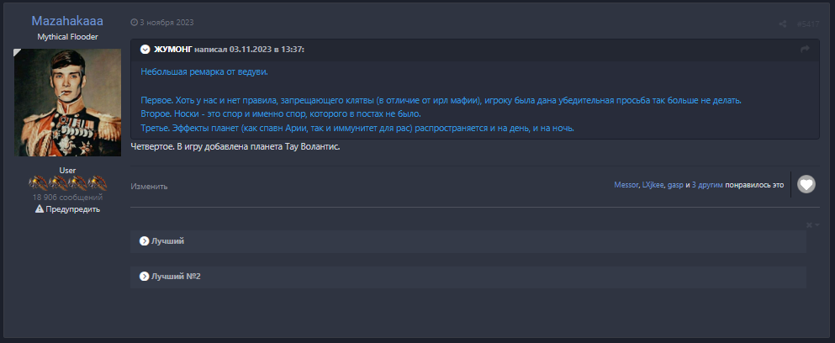This screenshot has width=835, height=343.
Task: Click Изменить to edit the post
Action: pyautogui.click(x=149, y=187)
